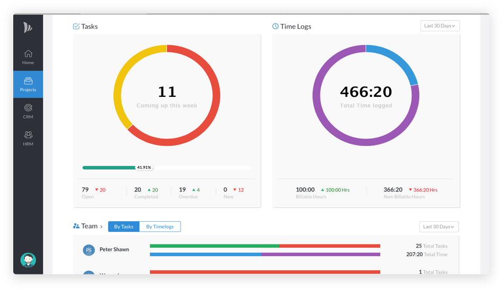Open the Team section heading
This screenshot has height=291, width=503.
[89, 226]
